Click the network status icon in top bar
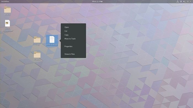Image resolution: width=193 pixels, height=108 pixels. point(178,2)
